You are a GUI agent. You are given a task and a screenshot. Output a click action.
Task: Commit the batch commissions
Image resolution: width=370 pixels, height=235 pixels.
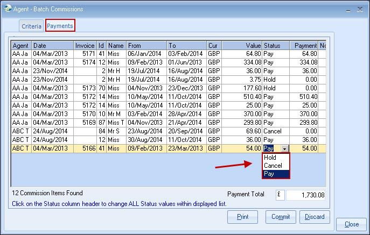(x=281, y=217)
